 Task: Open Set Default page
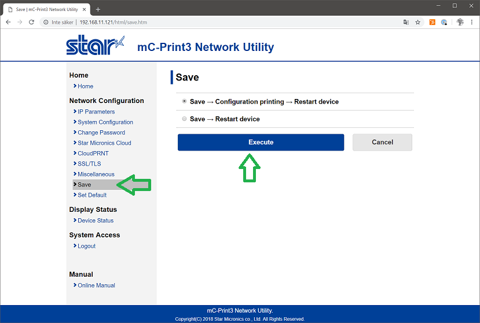coord(92,195)
